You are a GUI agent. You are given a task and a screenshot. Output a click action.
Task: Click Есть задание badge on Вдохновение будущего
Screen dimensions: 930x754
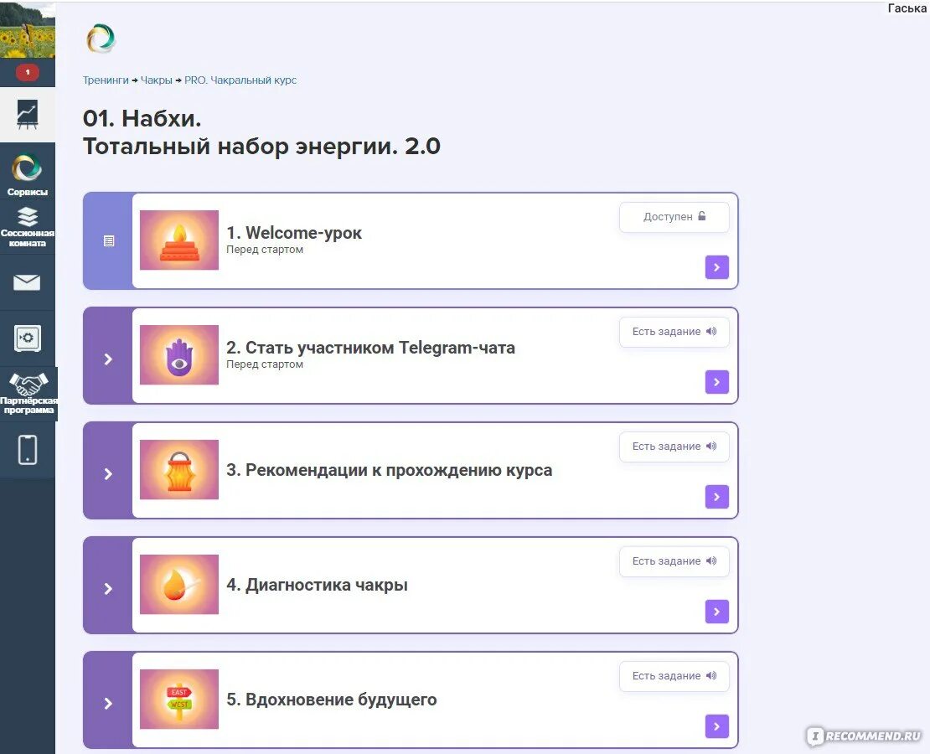[674, 676]
